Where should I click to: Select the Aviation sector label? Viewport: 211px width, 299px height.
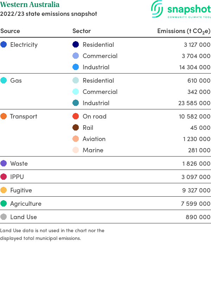coord(94,139)
